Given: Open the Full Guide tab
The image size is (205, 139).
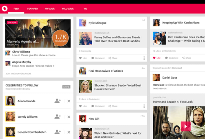Looking at the screenshot, I should [68, 9].
